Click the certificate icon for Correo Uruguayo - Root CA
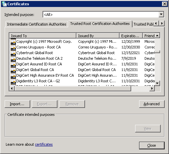Image resolution: width=169 pixels, height=154 pixels. click(13, 47)
